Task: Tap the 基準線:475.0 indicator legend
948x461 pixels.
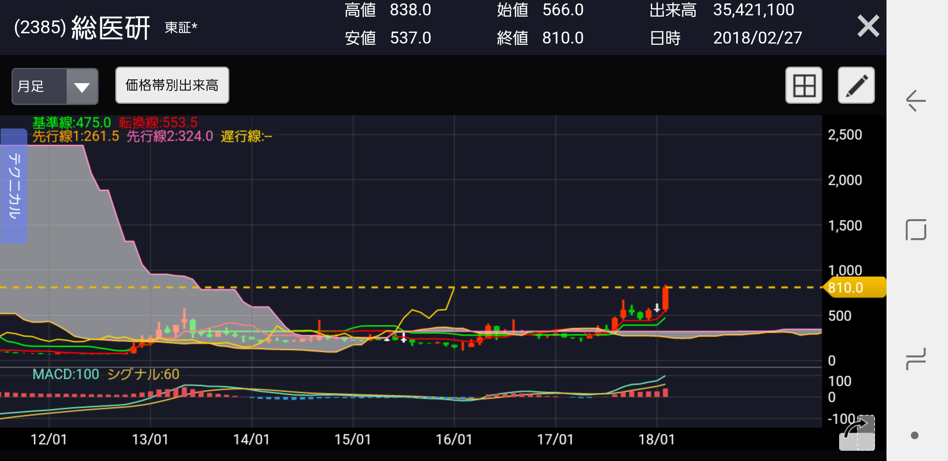Action: point(72,123)
